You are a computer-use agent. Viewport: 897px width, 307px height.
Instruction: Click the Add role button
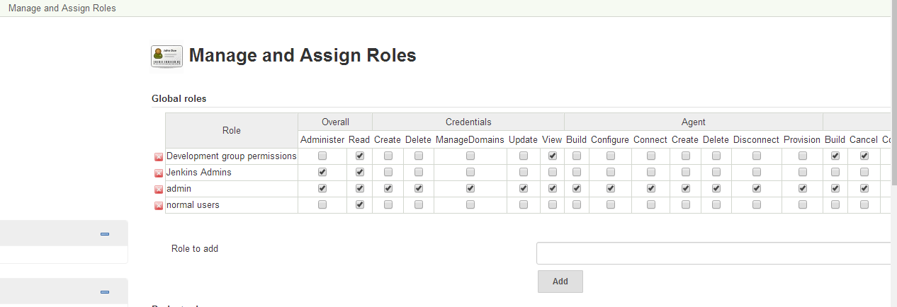coord(560,281)
